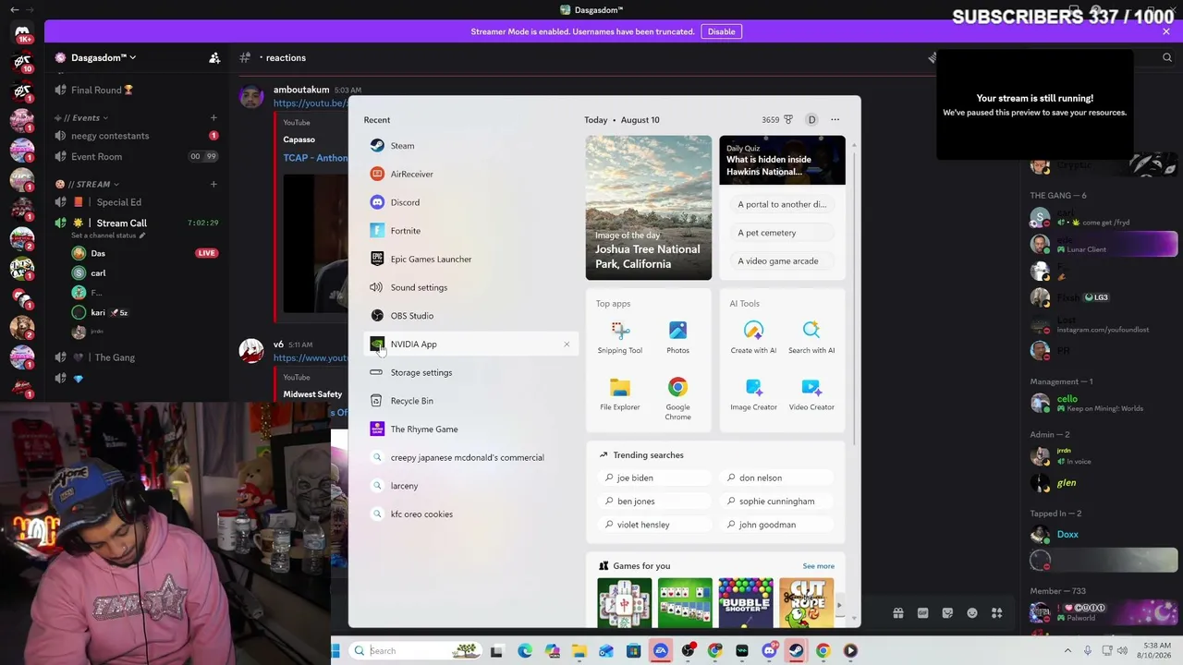
Task: Answer quiz: A pet cemetery
Action: [x=782, y=233]
